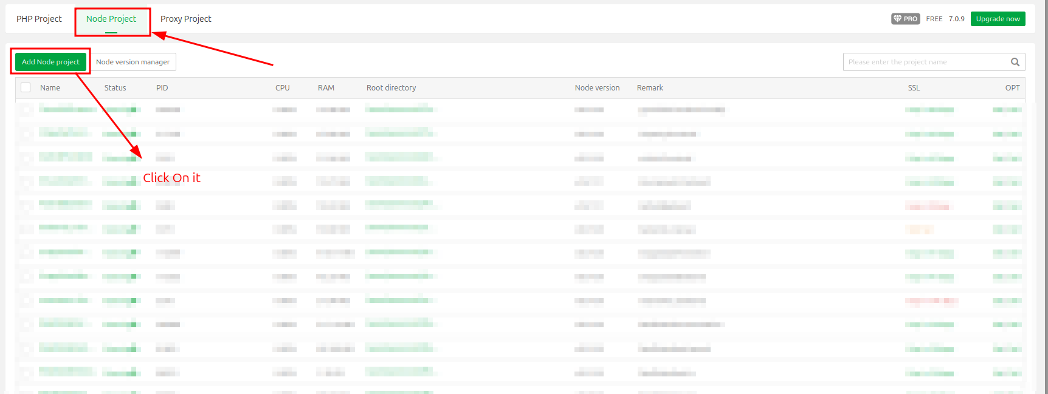The width and height of the screenshot is (1048, 394).
Task: Open Node version manager
Action: (133, 62)
